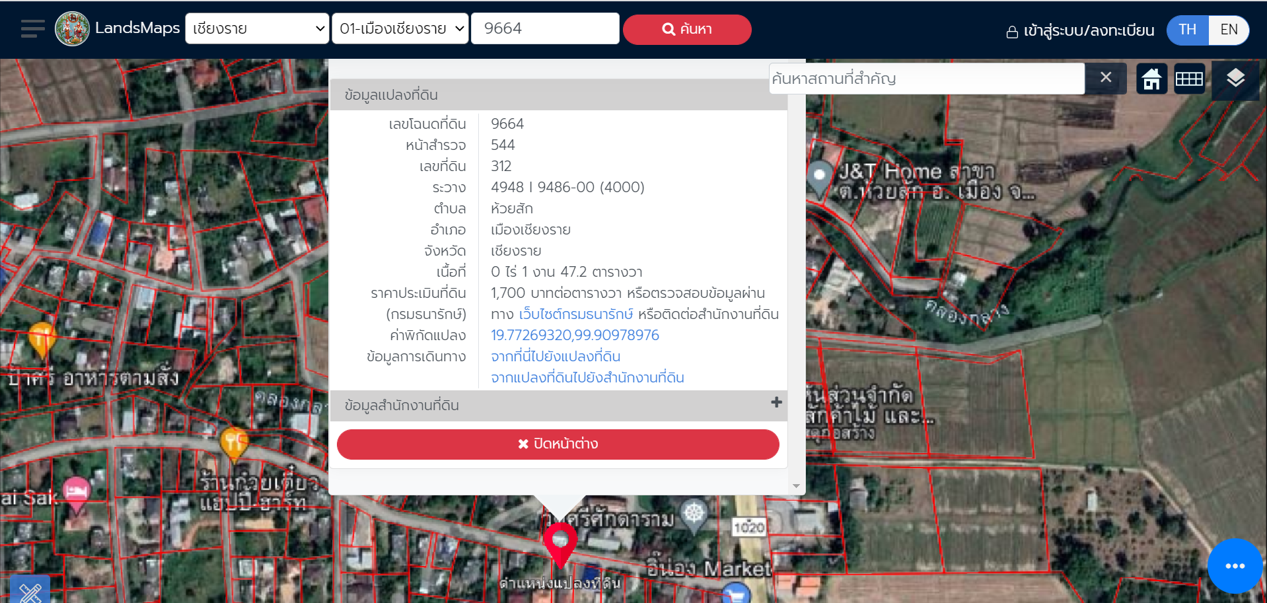Click the parcel number field showing 9664
The image size is (1267, 603).
tap(546, 28)
